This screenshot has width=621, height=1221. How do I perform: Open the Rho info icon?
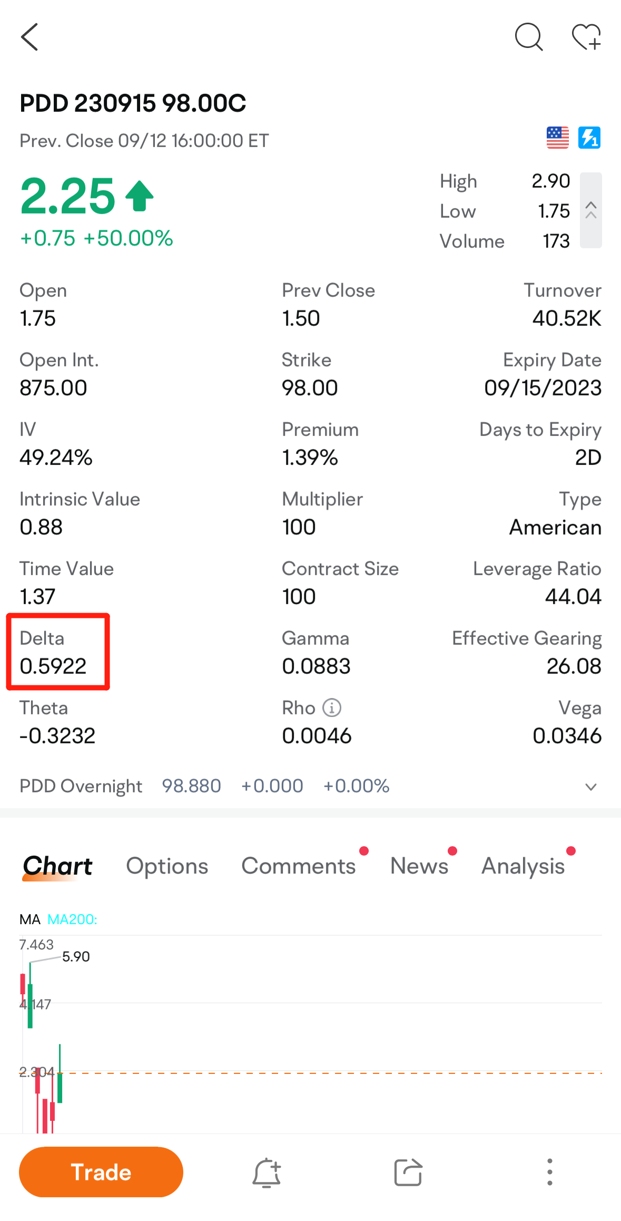pyautogui.click(x=332, y=708)
